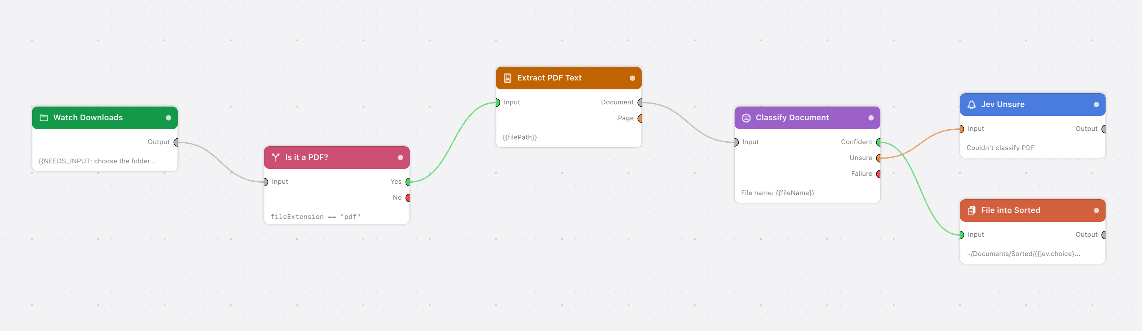Click the Jev Unsure node title
The height and width of the screenshot is (331, 1142).
1002,105
